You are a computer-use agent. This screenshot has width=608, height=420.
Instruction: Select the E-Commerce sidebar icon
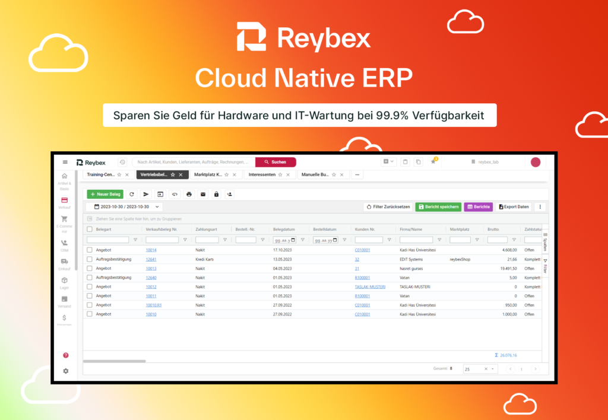[x=65, y=218]
